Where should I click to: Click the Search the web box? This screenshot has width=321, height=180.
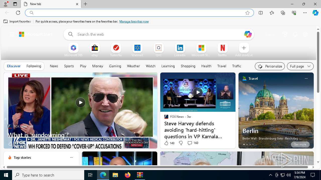click(158, 34)
